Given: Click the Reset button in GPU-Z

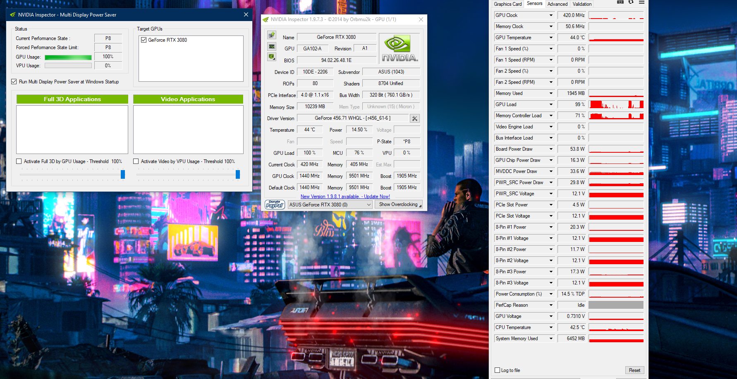Looking at the screenshot, I should [634, 370].
